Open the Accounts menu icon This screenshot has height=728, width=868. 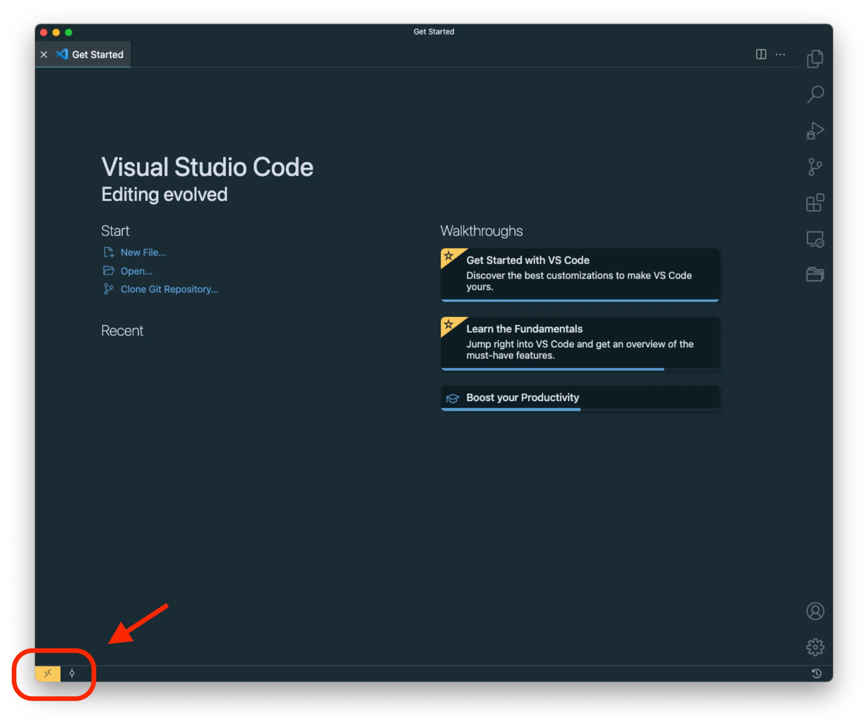tap(815, 611)
